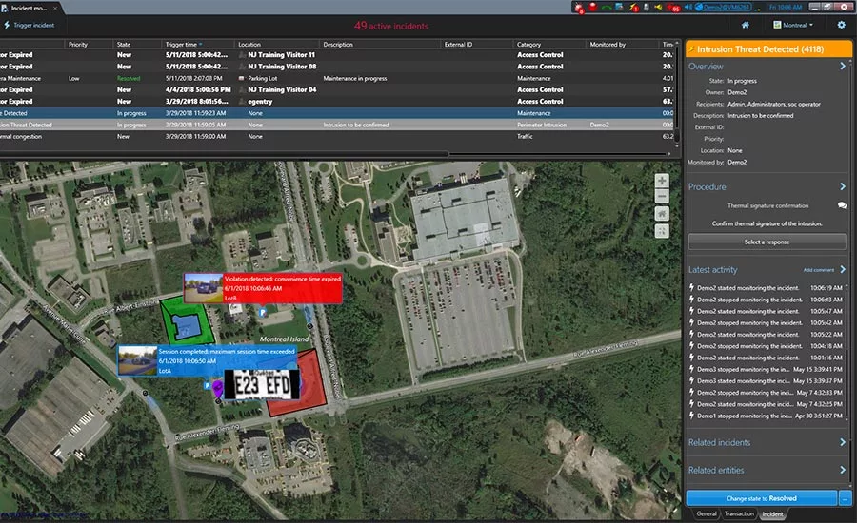857x523 pixels.
Task: Reset map to home view
Action: tap(662, 214)
